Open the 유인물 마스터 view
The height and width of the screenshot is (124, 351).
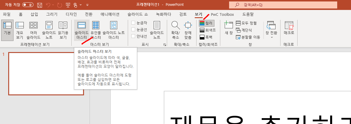tap(96, 30)
